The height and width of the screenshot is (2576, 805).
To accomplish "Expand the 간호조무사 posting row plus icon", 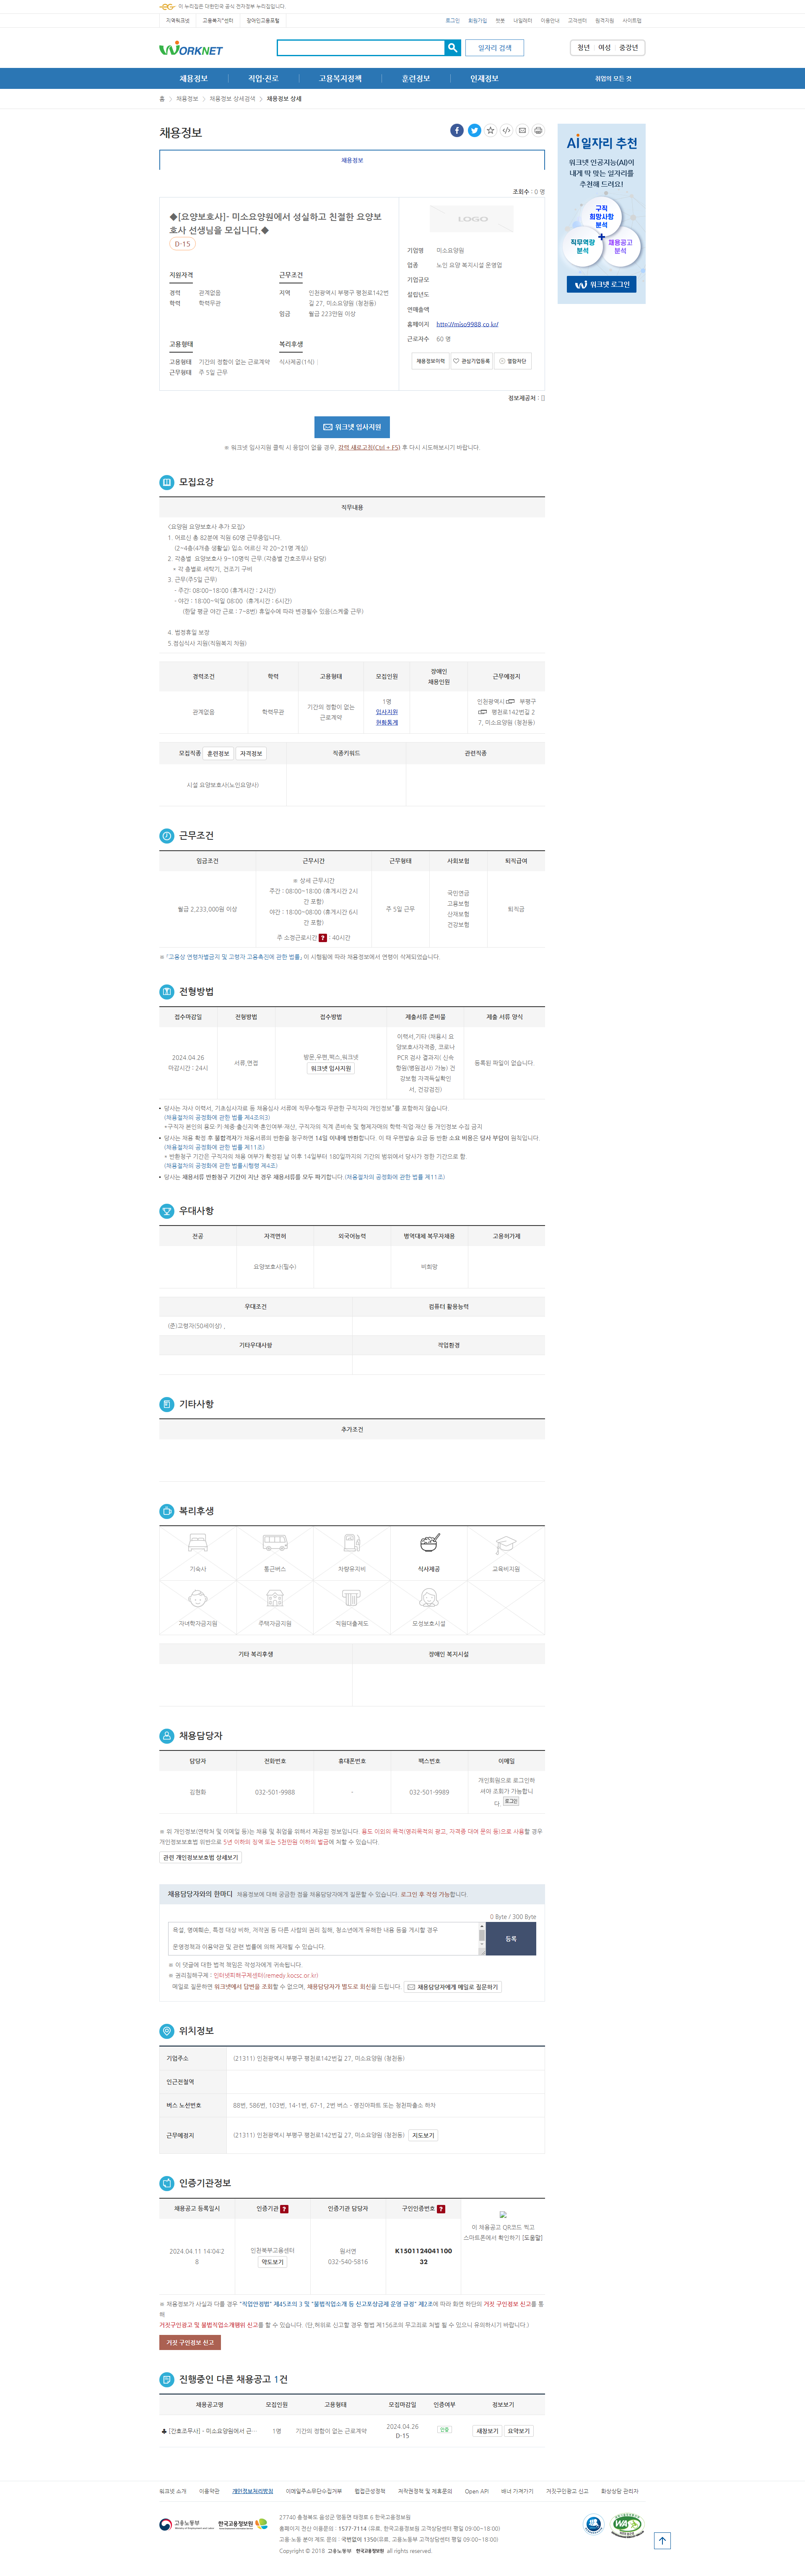I will (x=164, y=2431).
